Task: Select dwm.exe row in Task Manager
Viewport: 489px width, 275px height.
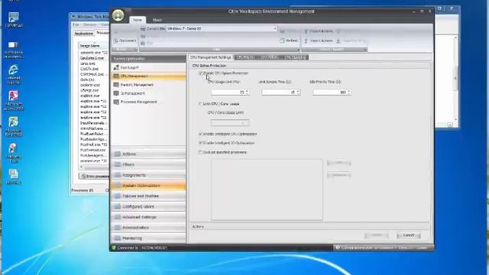Action: click(87, 79)
